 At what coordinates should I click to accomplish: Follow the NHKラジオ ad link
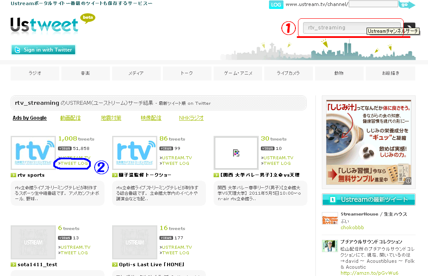(x=191, y=118)
